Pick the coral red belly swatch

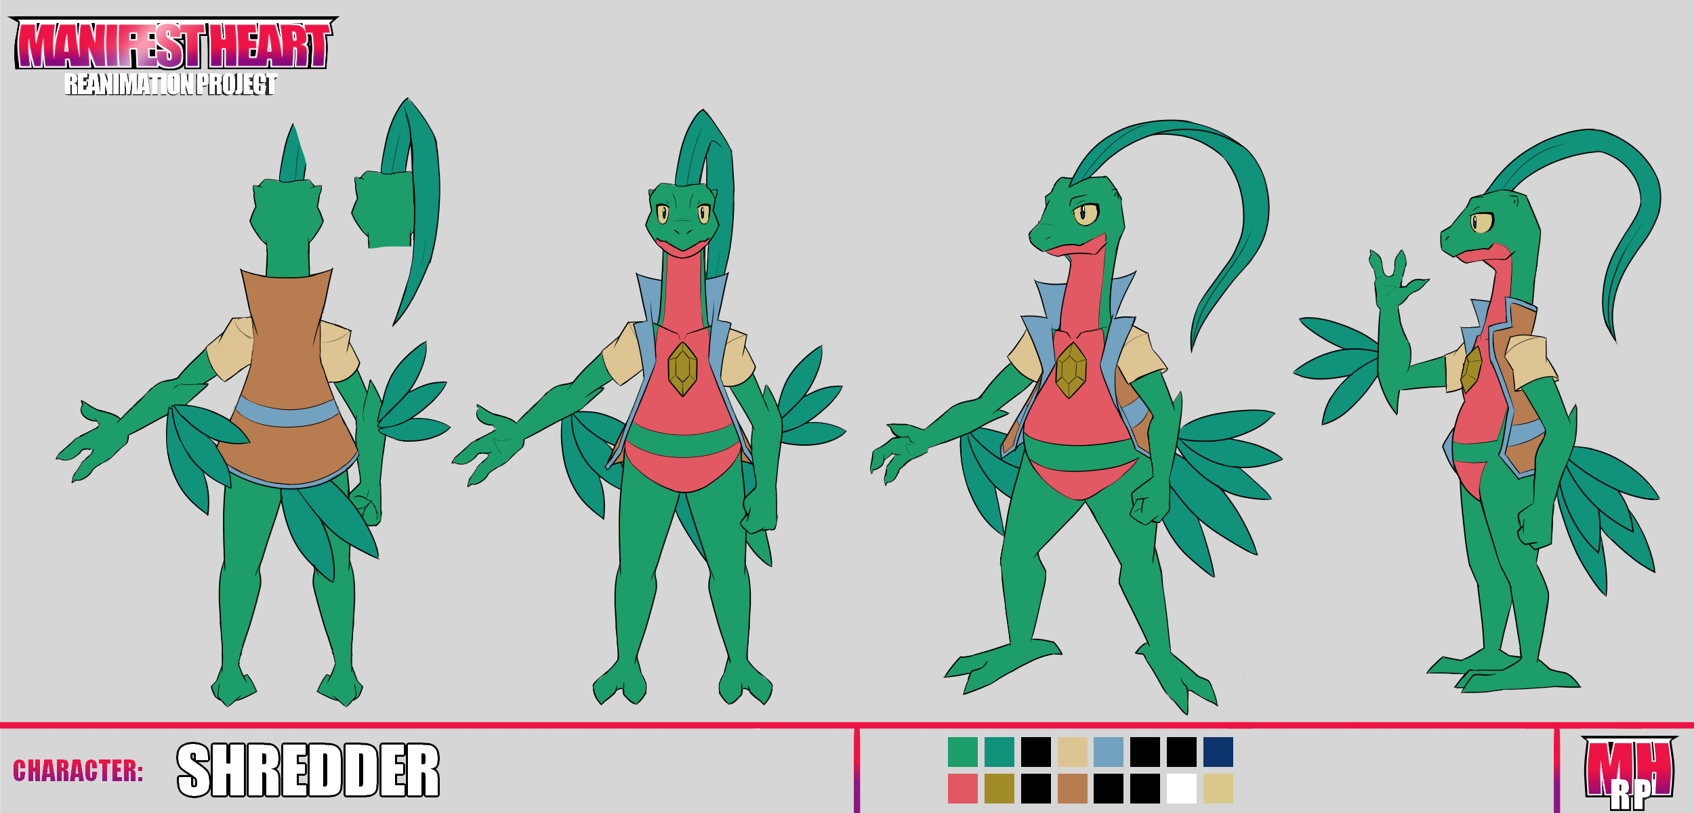963,789
